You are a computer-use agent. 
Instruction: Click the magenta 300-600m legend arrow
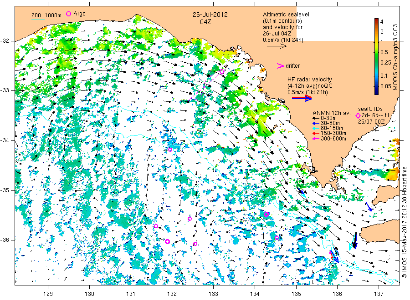316,139
